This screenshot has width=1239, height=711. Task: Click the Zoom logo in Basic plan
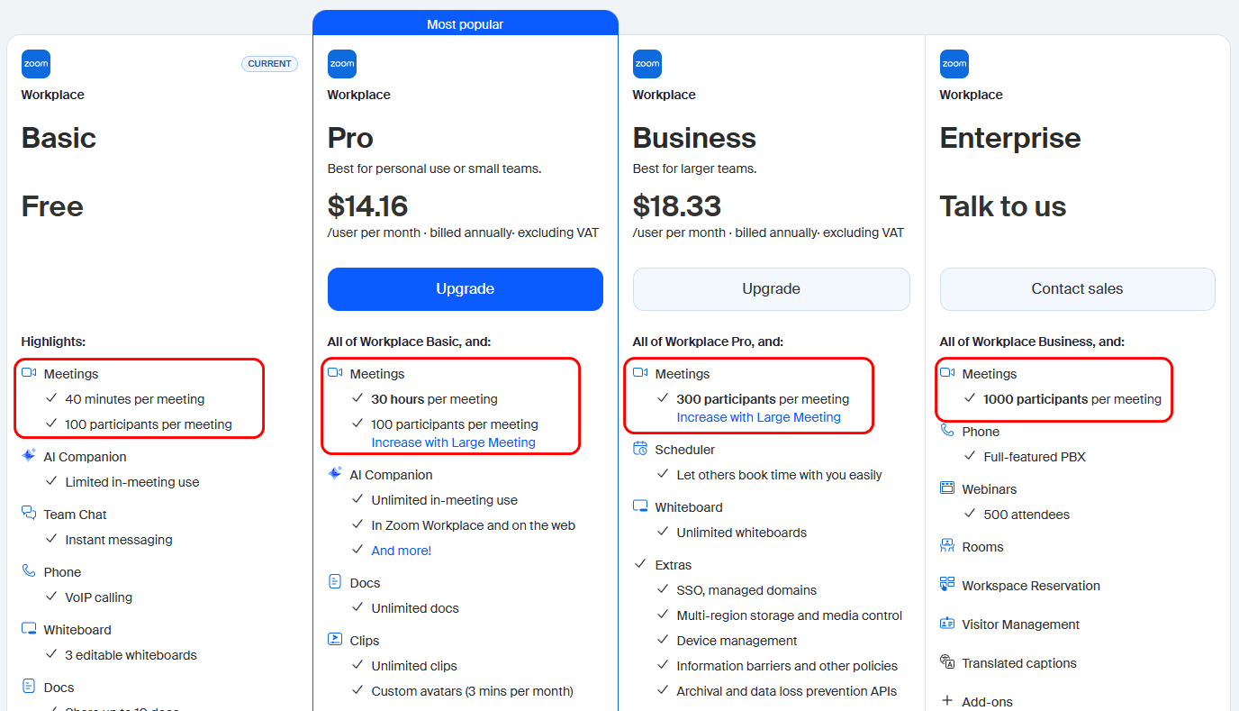click(36, 64)
